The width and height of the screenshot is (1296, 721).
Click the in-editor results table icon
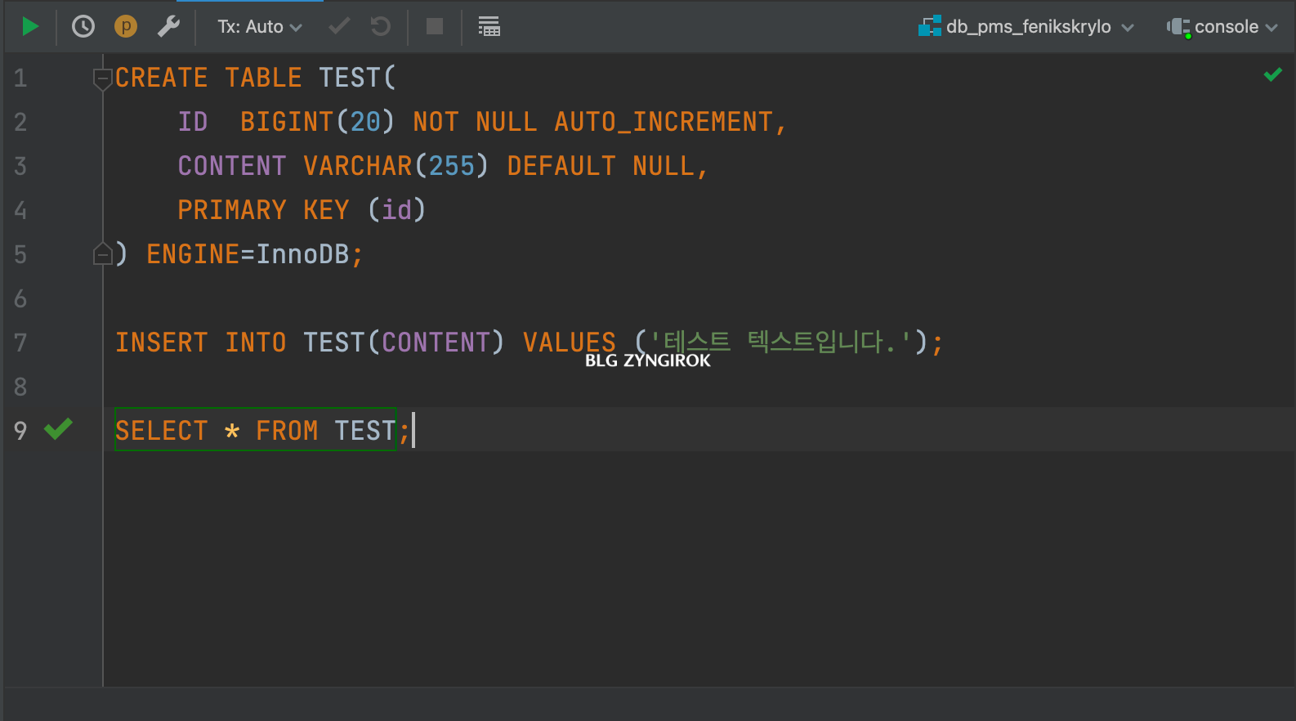[489, 27]
